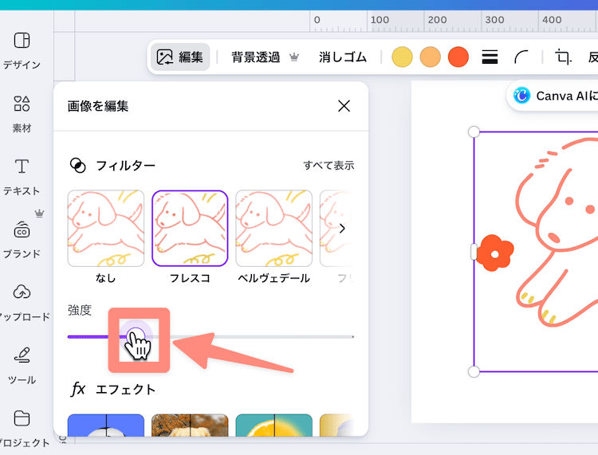Select the blue effect thumbnail
Viewport: 598px width, 455px height.
tap(106, 426)
